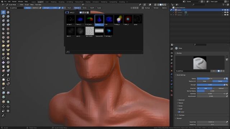Switch viewport to rendered shading mode

[165, 5]
